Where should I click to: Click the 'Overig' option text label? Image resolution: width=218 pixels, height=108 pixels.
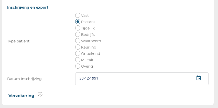[x=87, y=66]
